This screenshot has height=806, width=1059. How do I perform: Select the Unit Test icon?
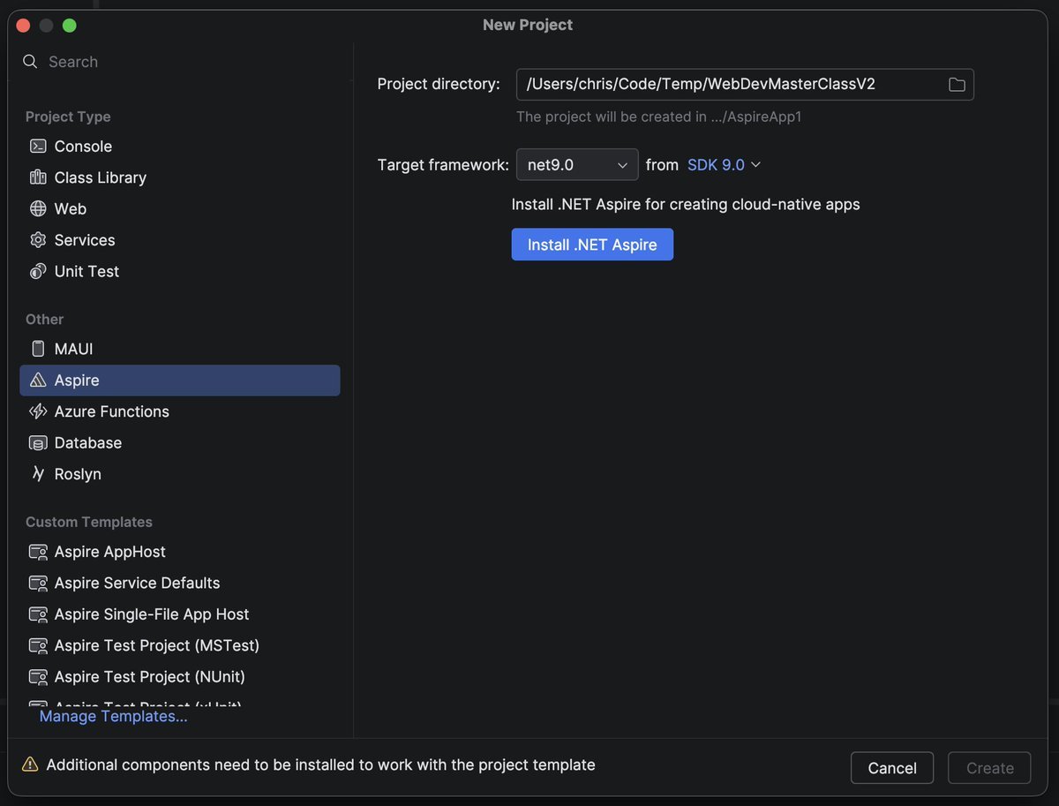pyautogui.click(x=38, y=272)
